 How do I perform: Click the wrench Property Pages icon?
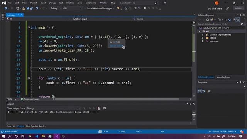[209, 91]
